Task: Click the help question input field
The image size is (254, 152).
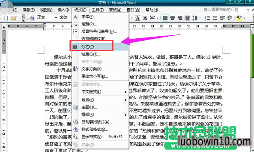Action: coord(224,10)
